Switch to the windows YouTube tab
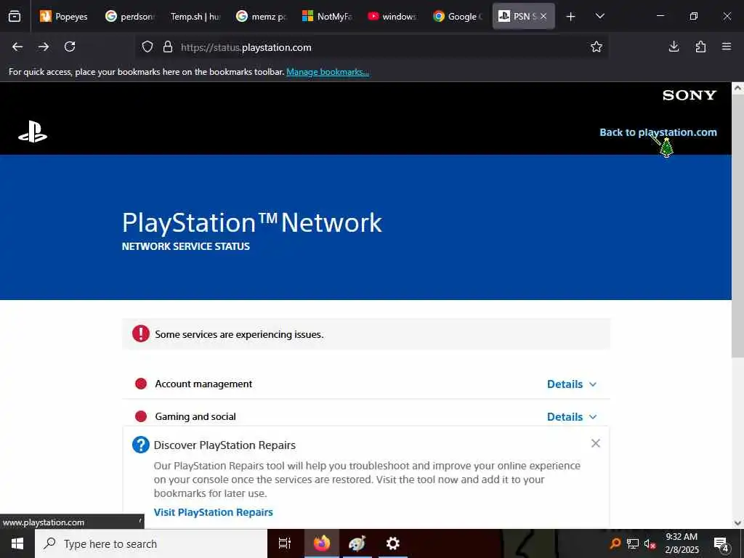 click(x=392, y=16)
